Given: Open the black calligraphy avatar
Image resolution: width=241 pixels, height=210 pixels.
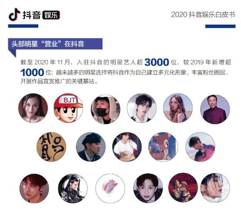Looking at the screenshot, I should coord(52,147).
